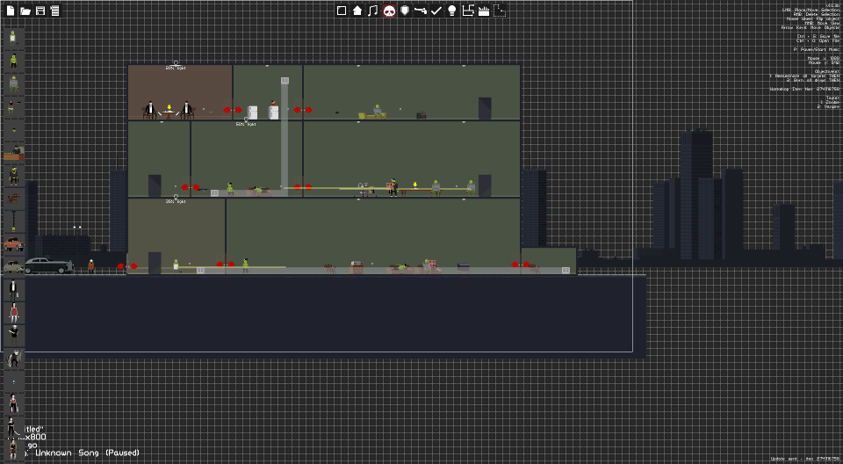
Task: Click the Unknown Song (Paused) status text
Action: (x=87, y=453)
